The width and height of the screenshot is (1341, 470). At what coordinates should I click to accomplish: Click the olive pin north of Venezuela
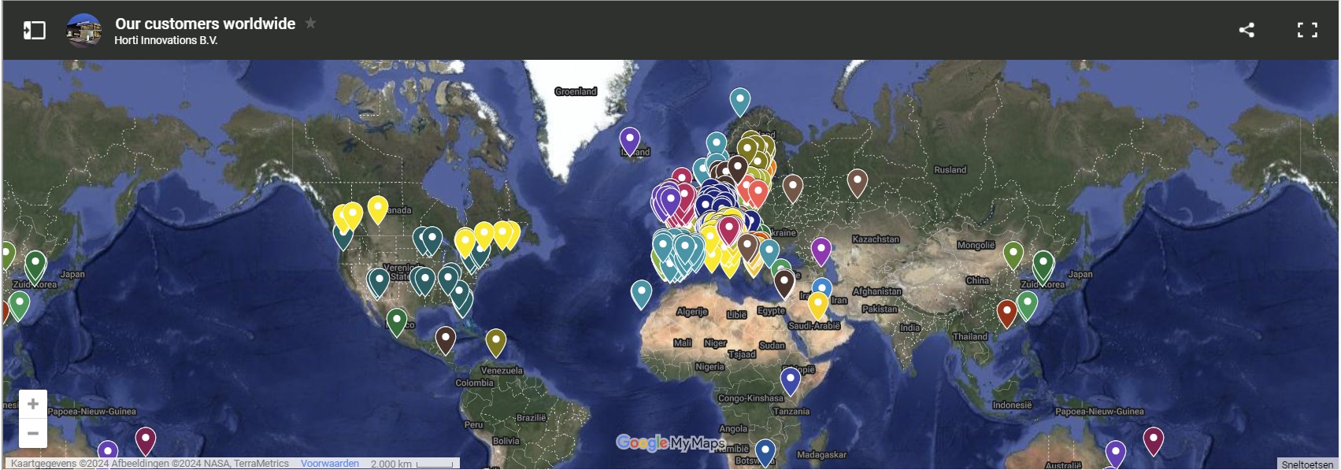(495, 341)
